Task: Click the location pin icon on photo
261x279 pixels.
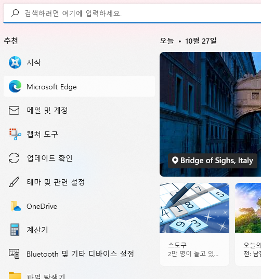Action: click(x=175, y=161)
